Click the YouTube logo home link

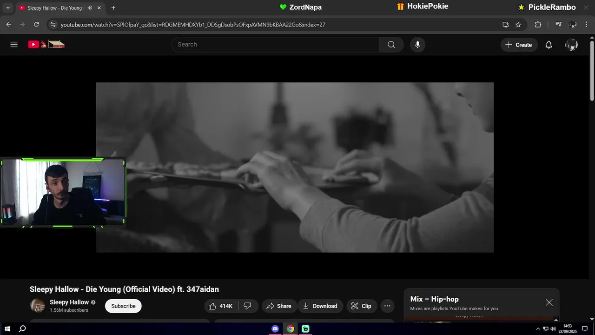pos(46,45)
